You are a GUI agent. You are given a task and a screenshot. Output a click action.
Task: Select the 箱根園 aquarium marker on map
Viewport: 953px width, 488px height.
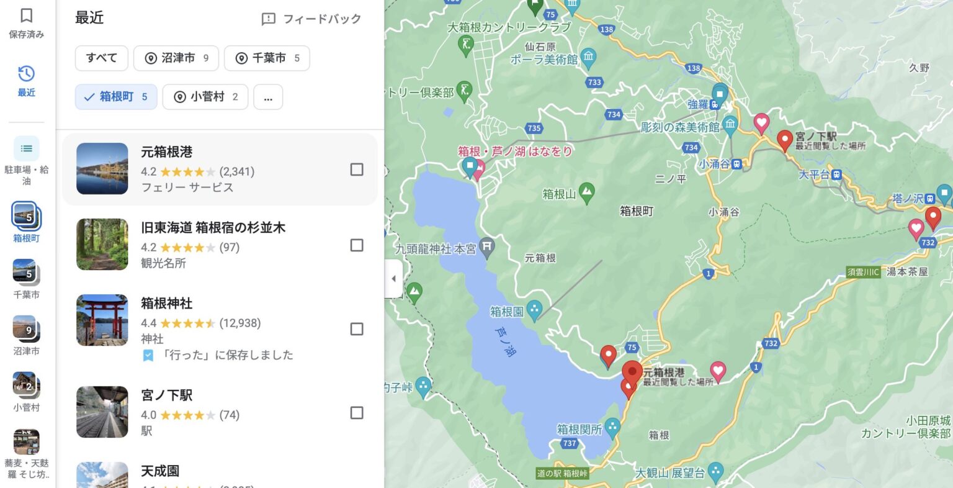click(534, 310)
